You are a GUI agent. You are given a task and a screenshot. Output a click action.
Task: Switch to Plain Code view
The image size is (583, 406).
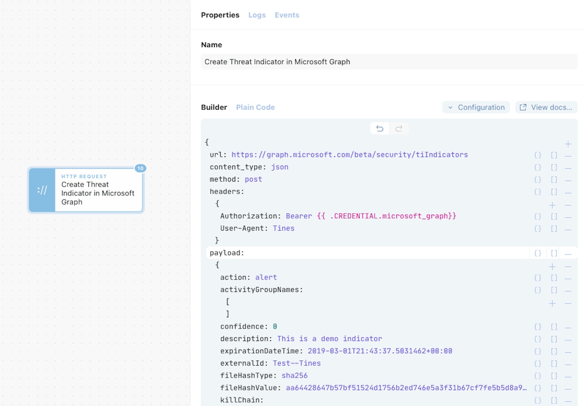pos(255,107)
